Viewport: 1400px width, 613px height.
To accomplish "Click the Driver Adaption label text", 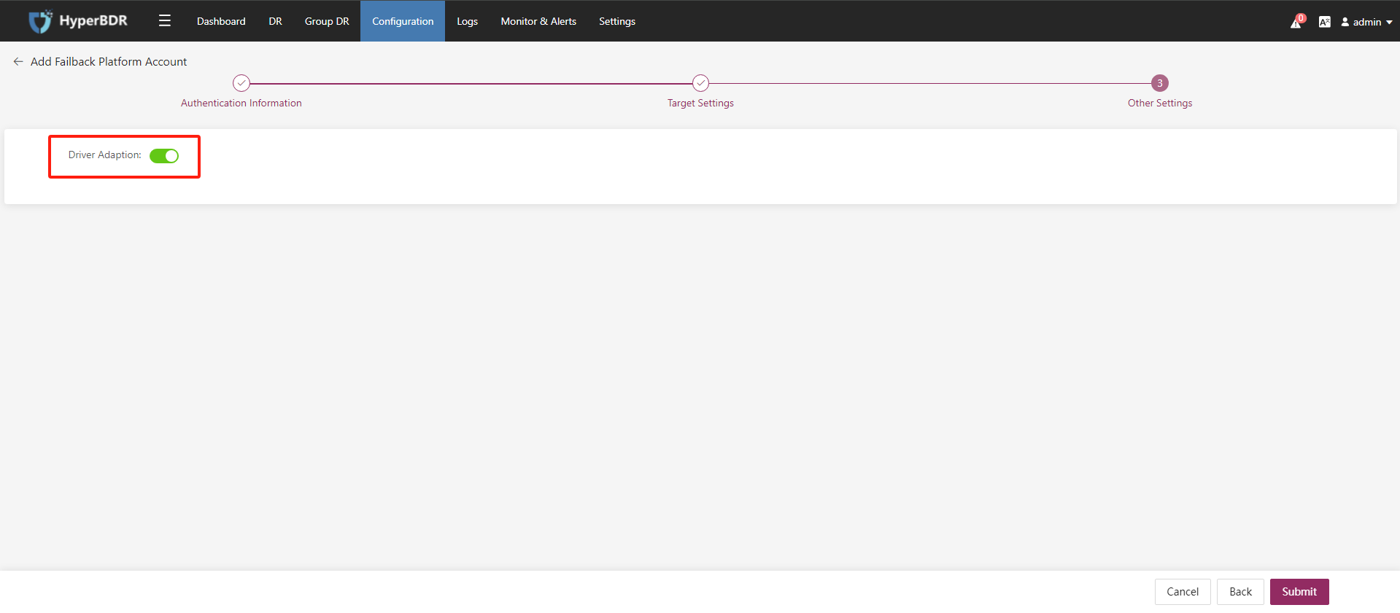I will 105,155.
